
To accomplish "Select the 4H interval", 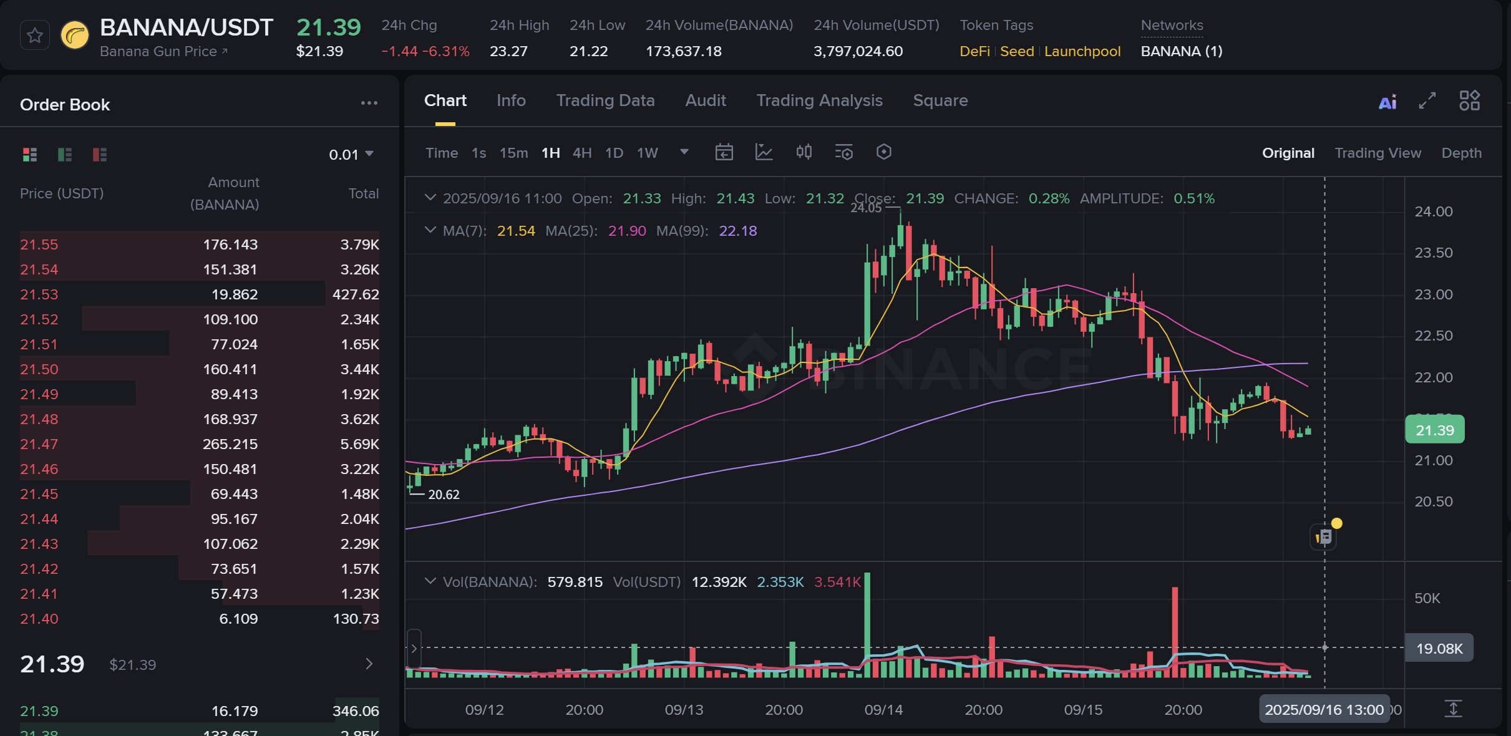I will (x=582, y=153).
